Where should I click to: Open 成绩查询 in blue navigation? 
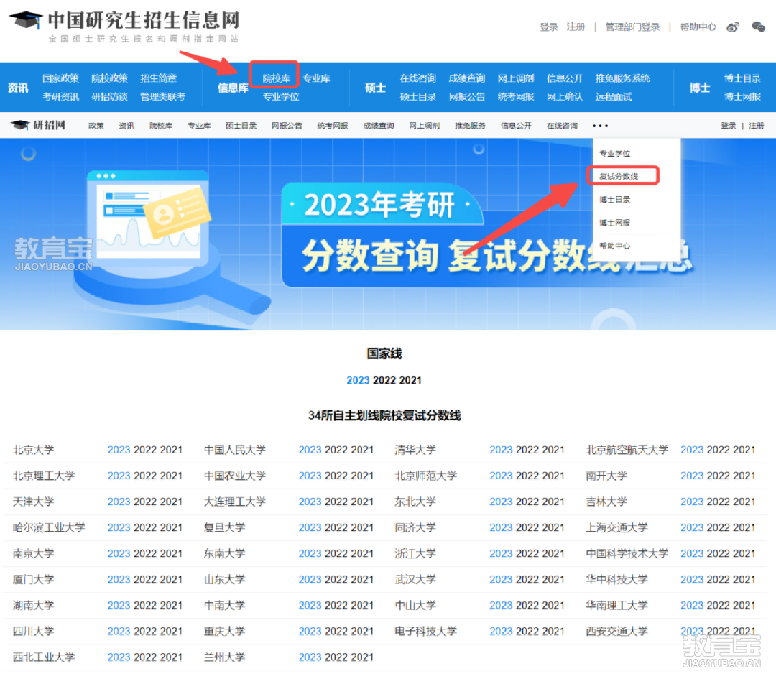click(467, 78)
